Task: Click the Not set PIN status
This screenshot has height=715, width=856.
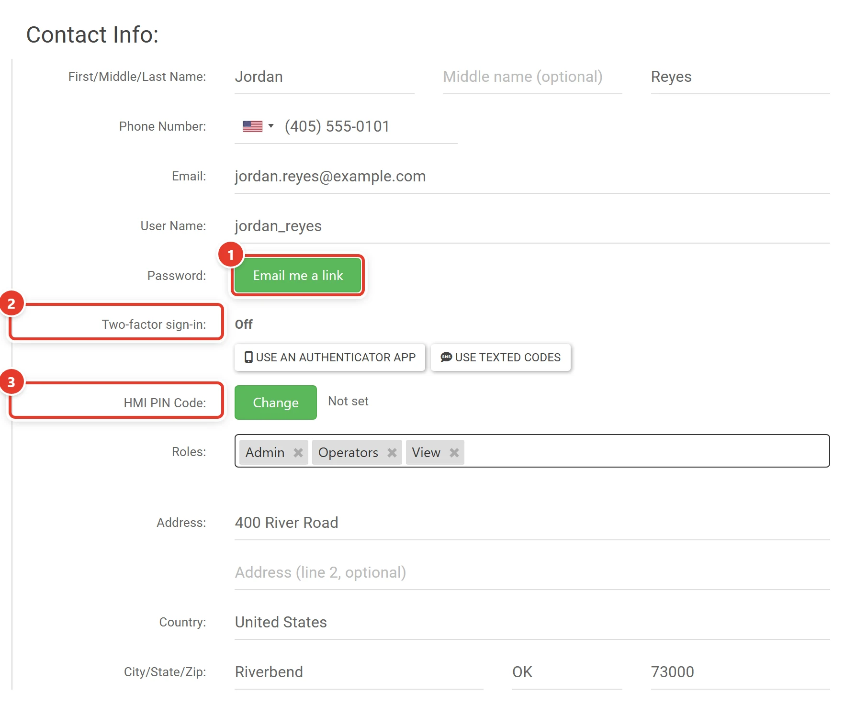Action: point(349,402)
